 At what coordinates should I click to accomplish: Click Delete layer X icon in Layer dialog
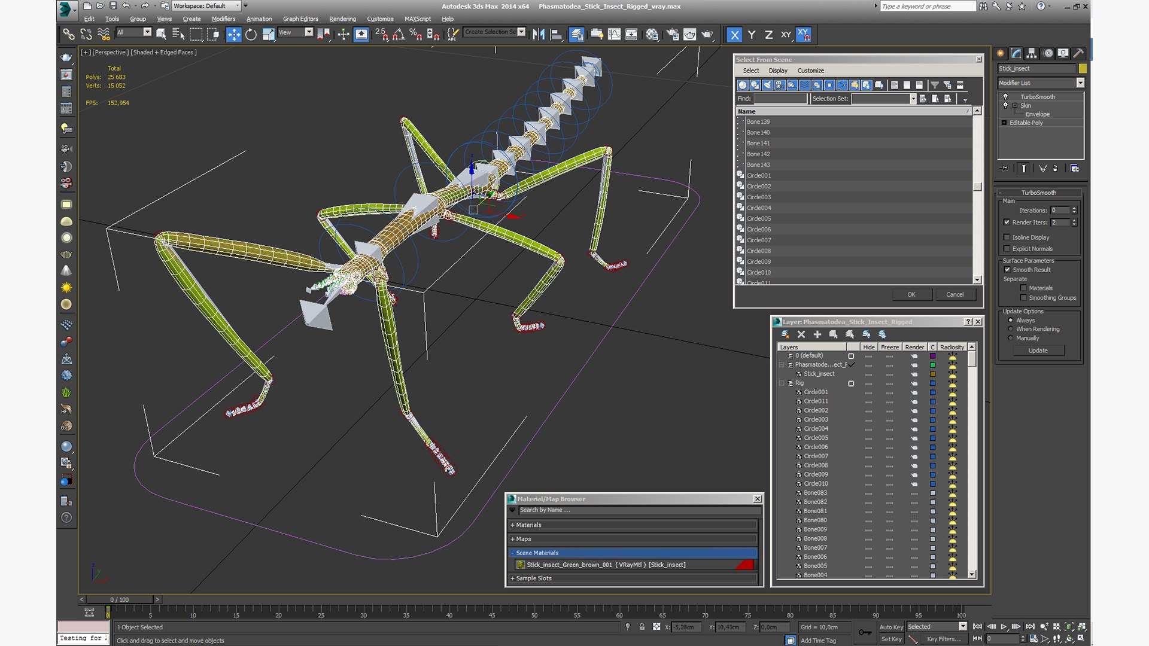point(801,334)
